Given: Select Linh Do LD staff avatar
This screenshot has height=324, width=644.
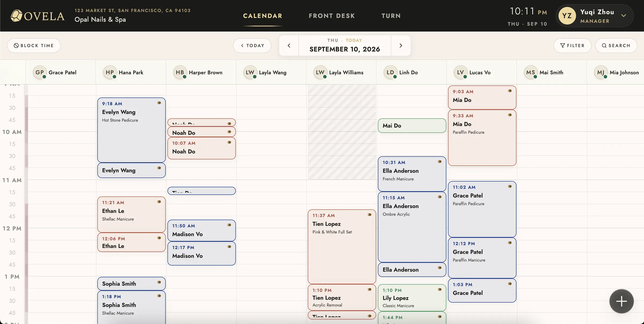Looking at the screenshot, I should pyautogui.click(x=390, y=72).
